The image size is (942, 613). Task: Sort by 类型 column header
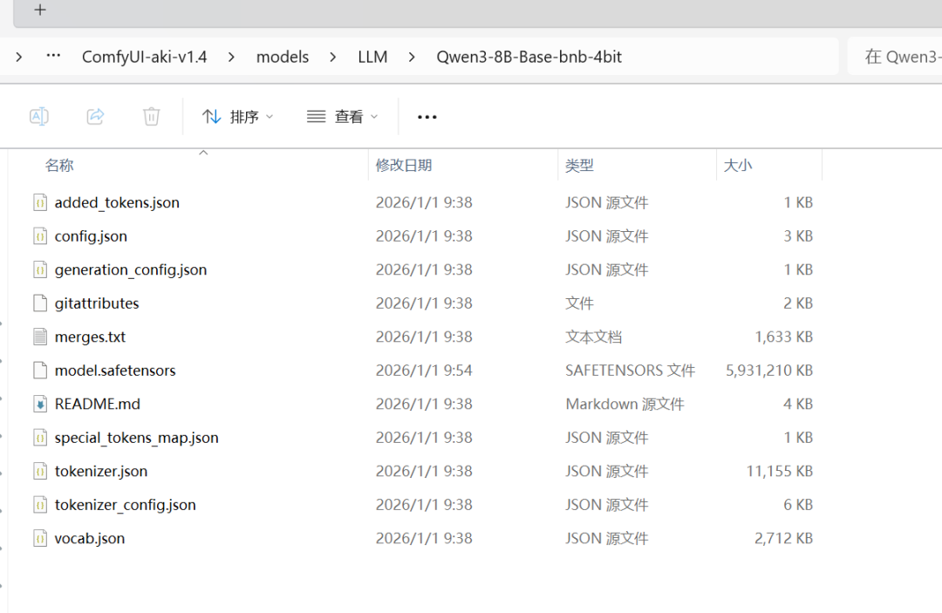click(579, 165)
